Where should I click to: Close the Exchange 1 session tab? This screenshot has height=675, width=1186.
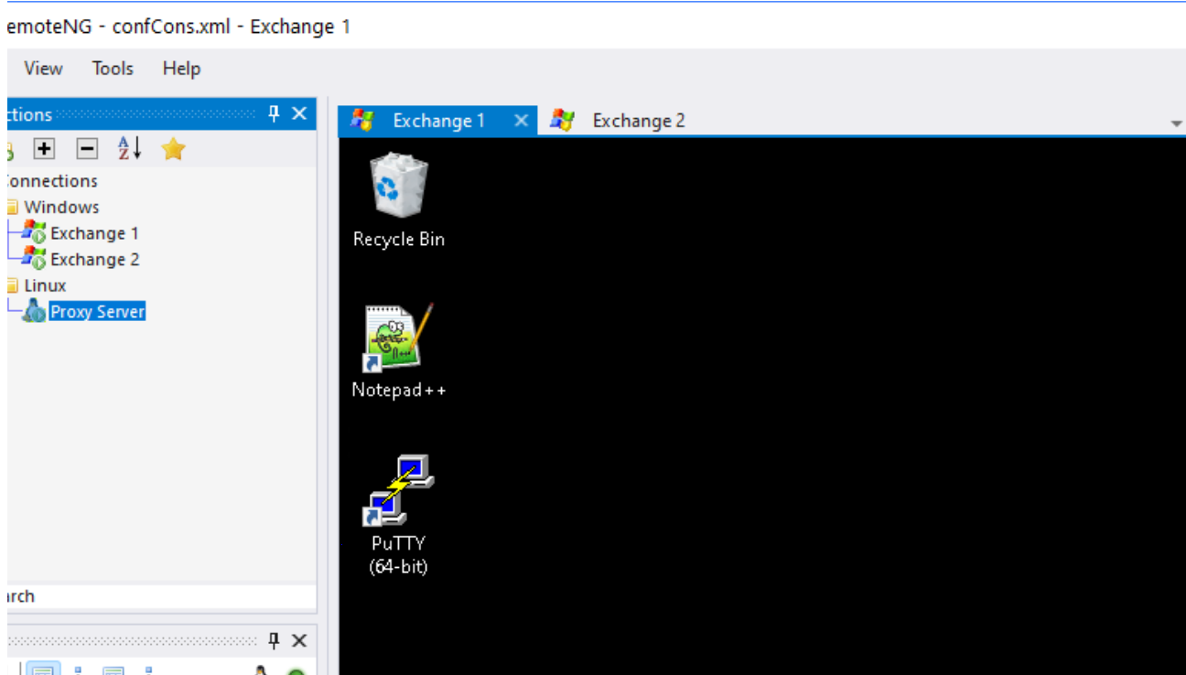(521, 120)
